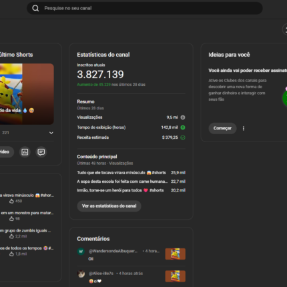
Task: Click the 'Estatísticas do canal' heading
Action: click(103, 55)
